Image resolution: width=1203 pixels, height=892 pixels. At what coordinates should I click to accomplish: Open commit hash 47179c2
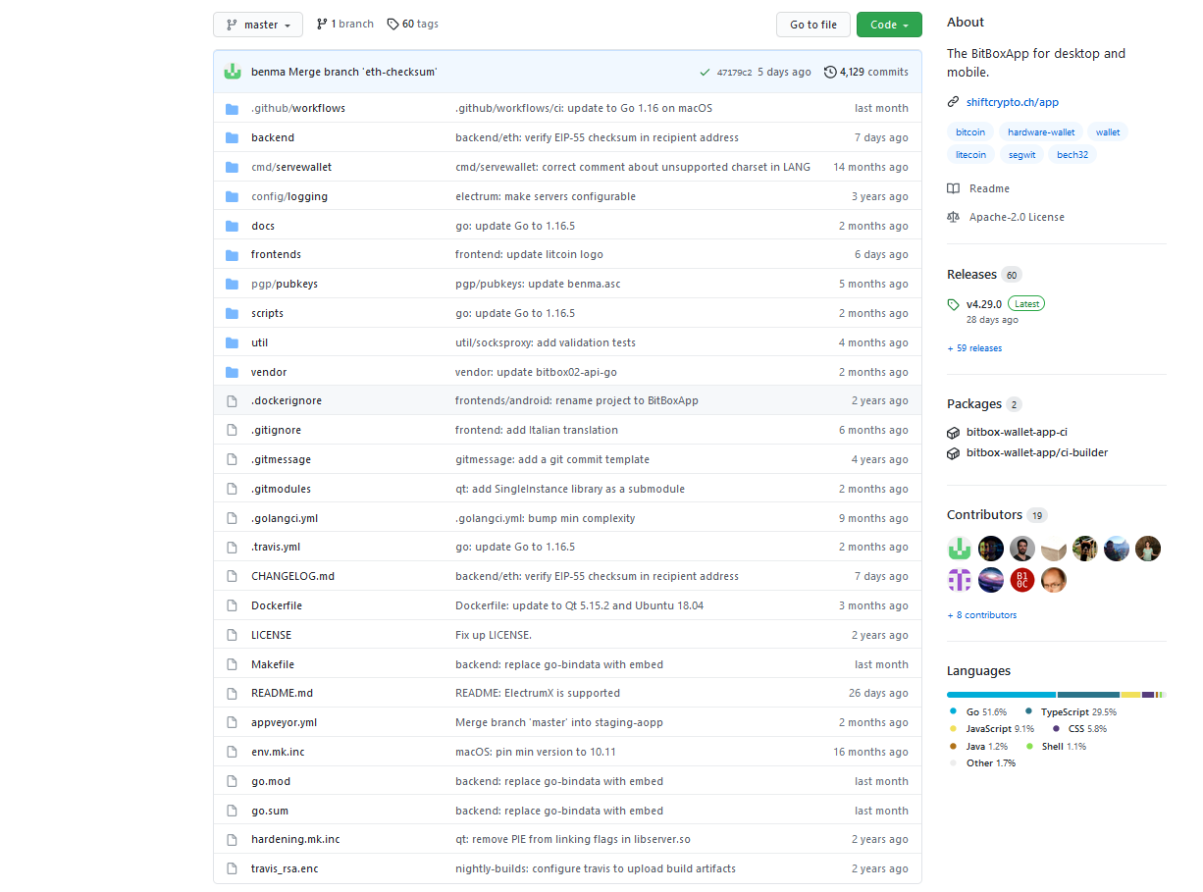click(x=735, y=73)
